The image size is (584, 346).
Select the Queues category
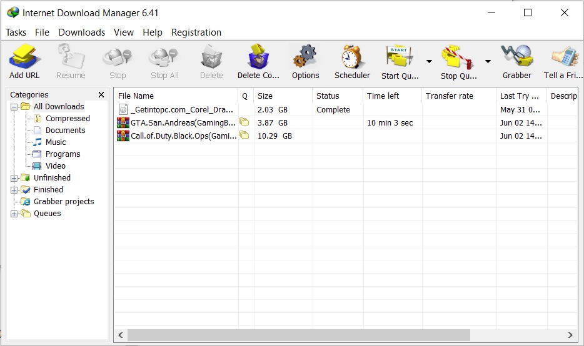47,214
